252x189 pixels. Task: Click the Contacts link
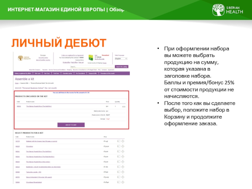[104, 70]
